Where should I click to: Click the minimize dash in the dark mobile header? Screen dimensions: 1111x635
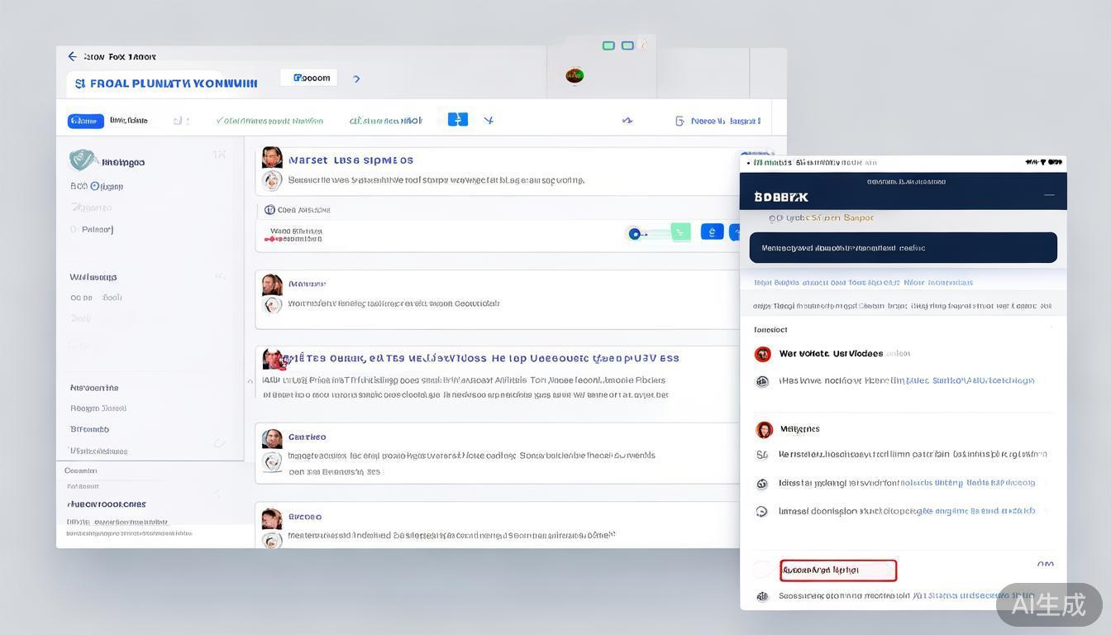1049,195
